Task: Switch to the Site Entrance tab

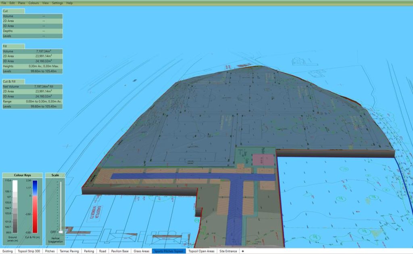Action: pyautogui.click(x=228, y=251)
